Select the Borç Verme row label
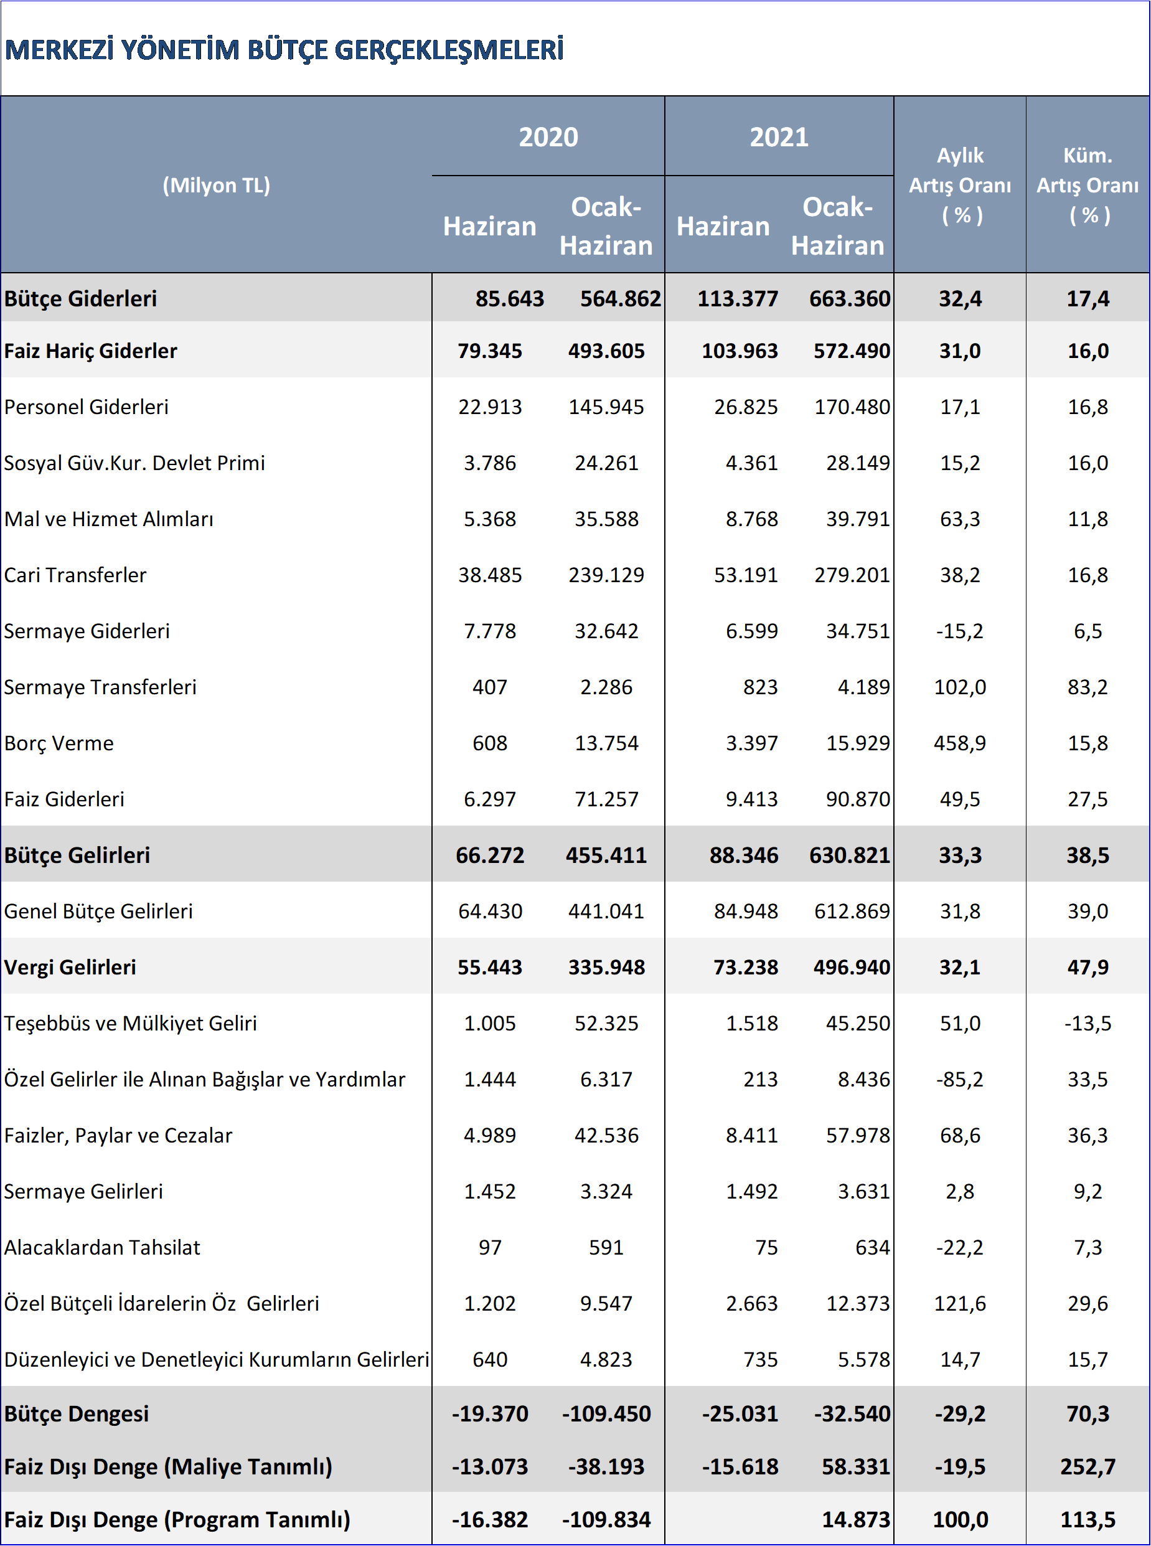Viewport: 1151px width, 1546px height. pyautogui.click(x=59, y=743)
